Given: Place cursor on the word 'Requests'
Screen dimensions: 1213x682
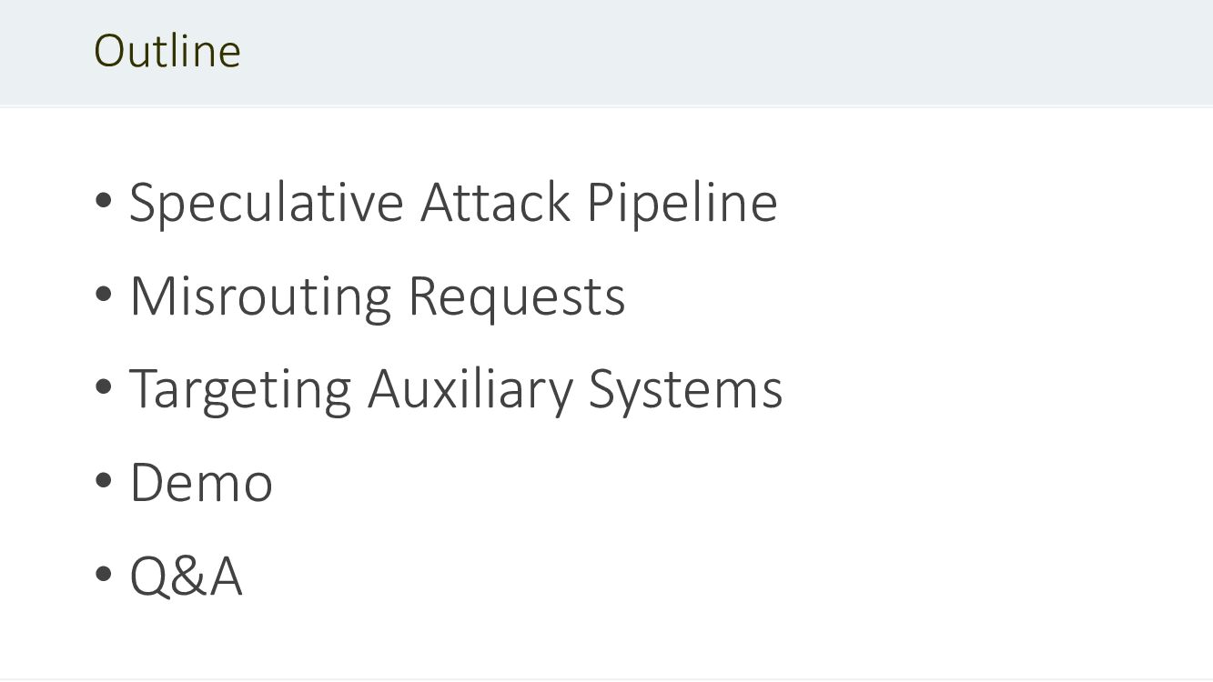Looking at the screenshot, I should click(x=516, y=298).
